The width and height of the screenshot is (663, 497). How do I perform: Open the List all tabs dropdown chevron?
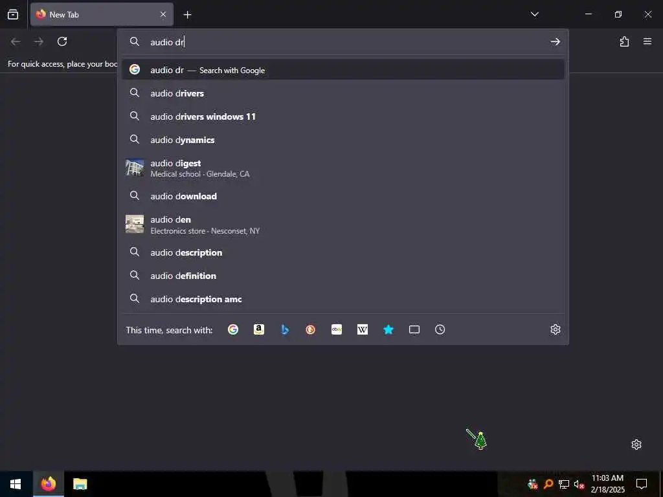pyautogui.click(x=534, y=14)
